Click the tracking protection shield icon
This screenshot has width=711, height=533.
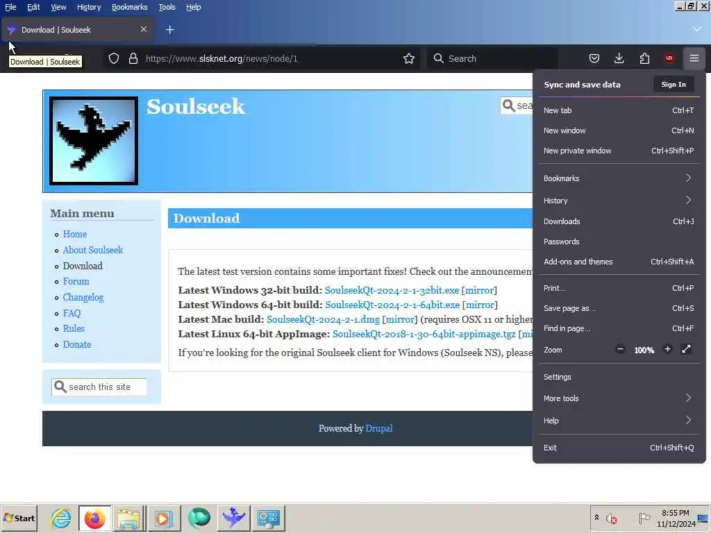(x=114, y=58)
